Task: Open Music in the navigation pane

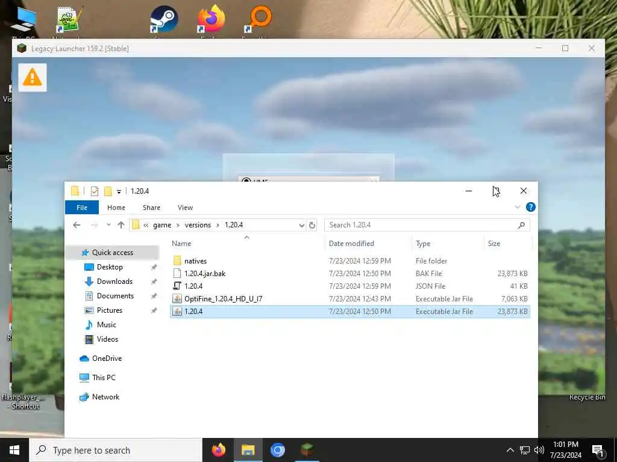Action: (x=106, y=325)
